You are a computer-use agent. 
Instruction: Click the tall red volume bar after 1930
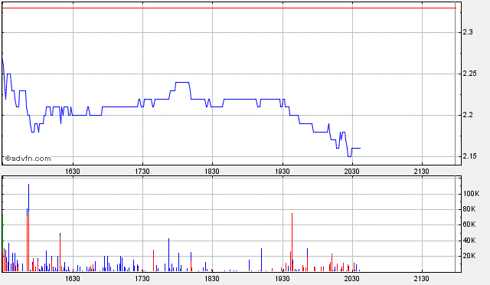tap(292, 242)
